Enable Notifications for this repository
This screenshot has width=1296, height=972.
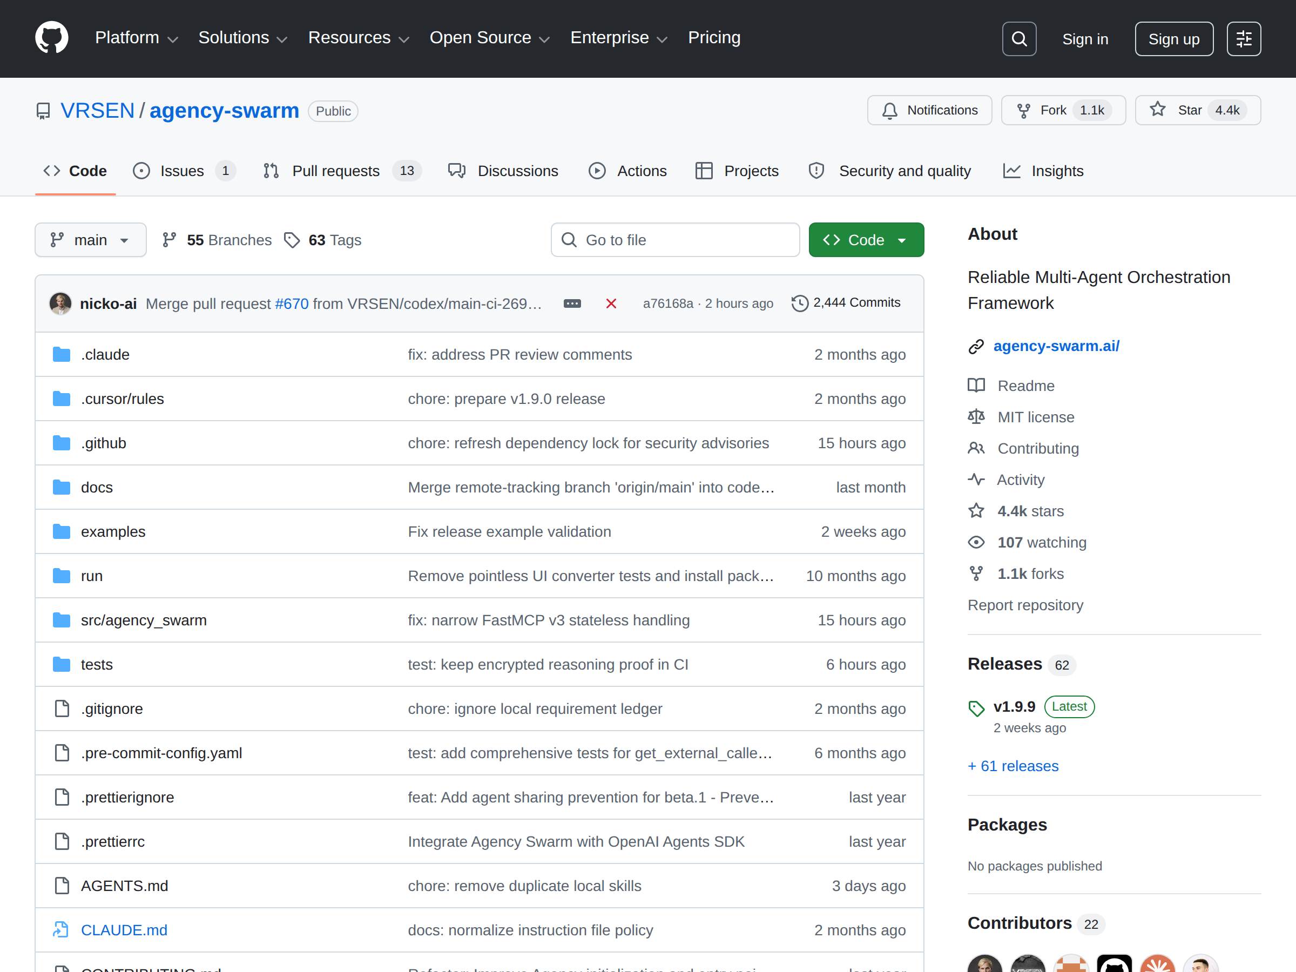tap(929, 110)
